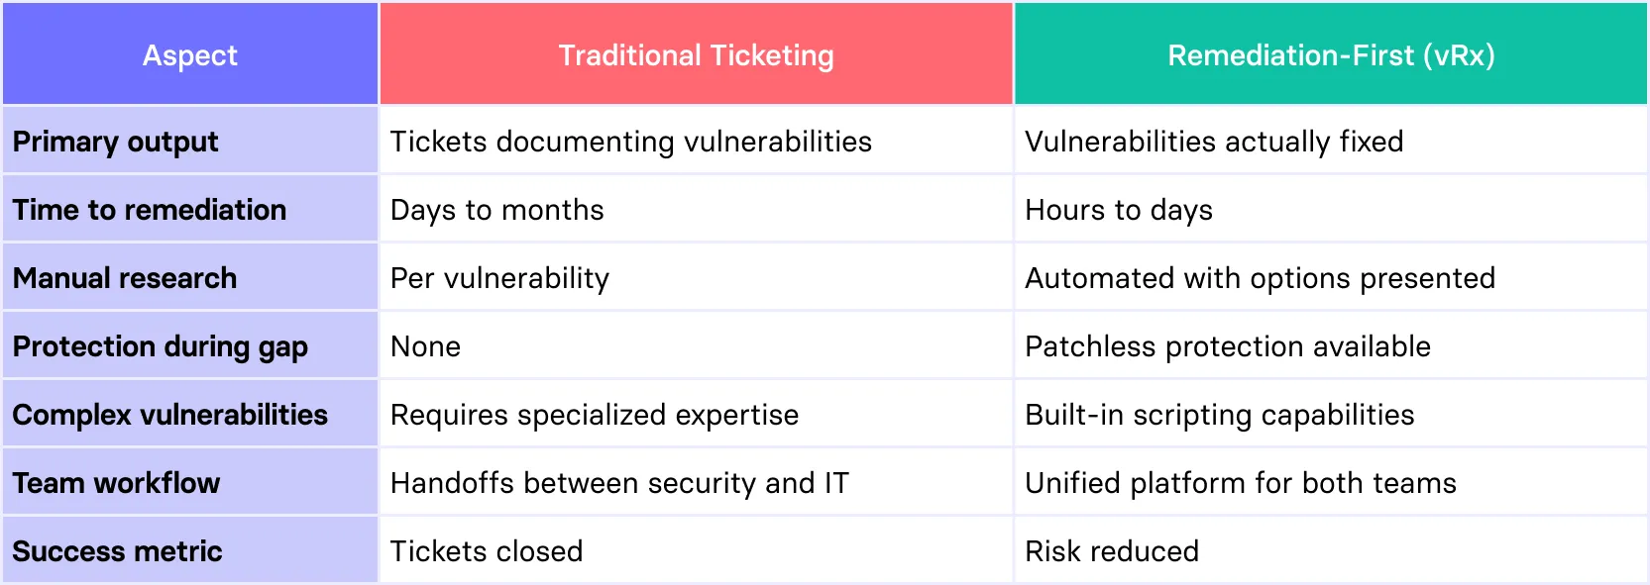Viewport: 1650px width, 585px height.
Task: Select the Team workflow row label
Action: [x=190, y=482]
